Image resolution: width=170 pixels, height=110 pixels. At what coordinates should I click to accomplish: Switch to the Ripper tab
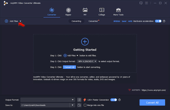point(68,12)
